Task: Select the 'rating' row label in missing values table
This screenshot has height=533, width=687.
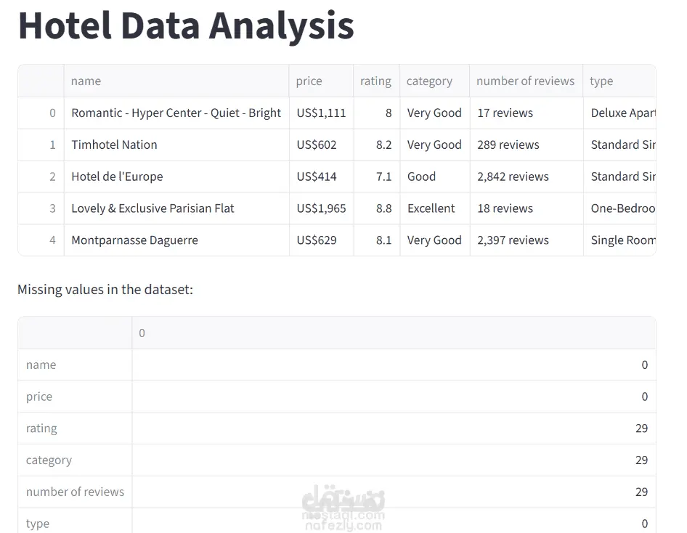Action: click(x=41, y=428)
